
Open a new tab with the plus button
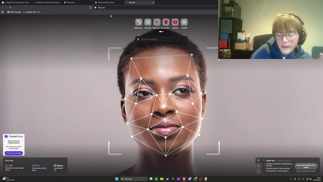[x=158, y=3]
